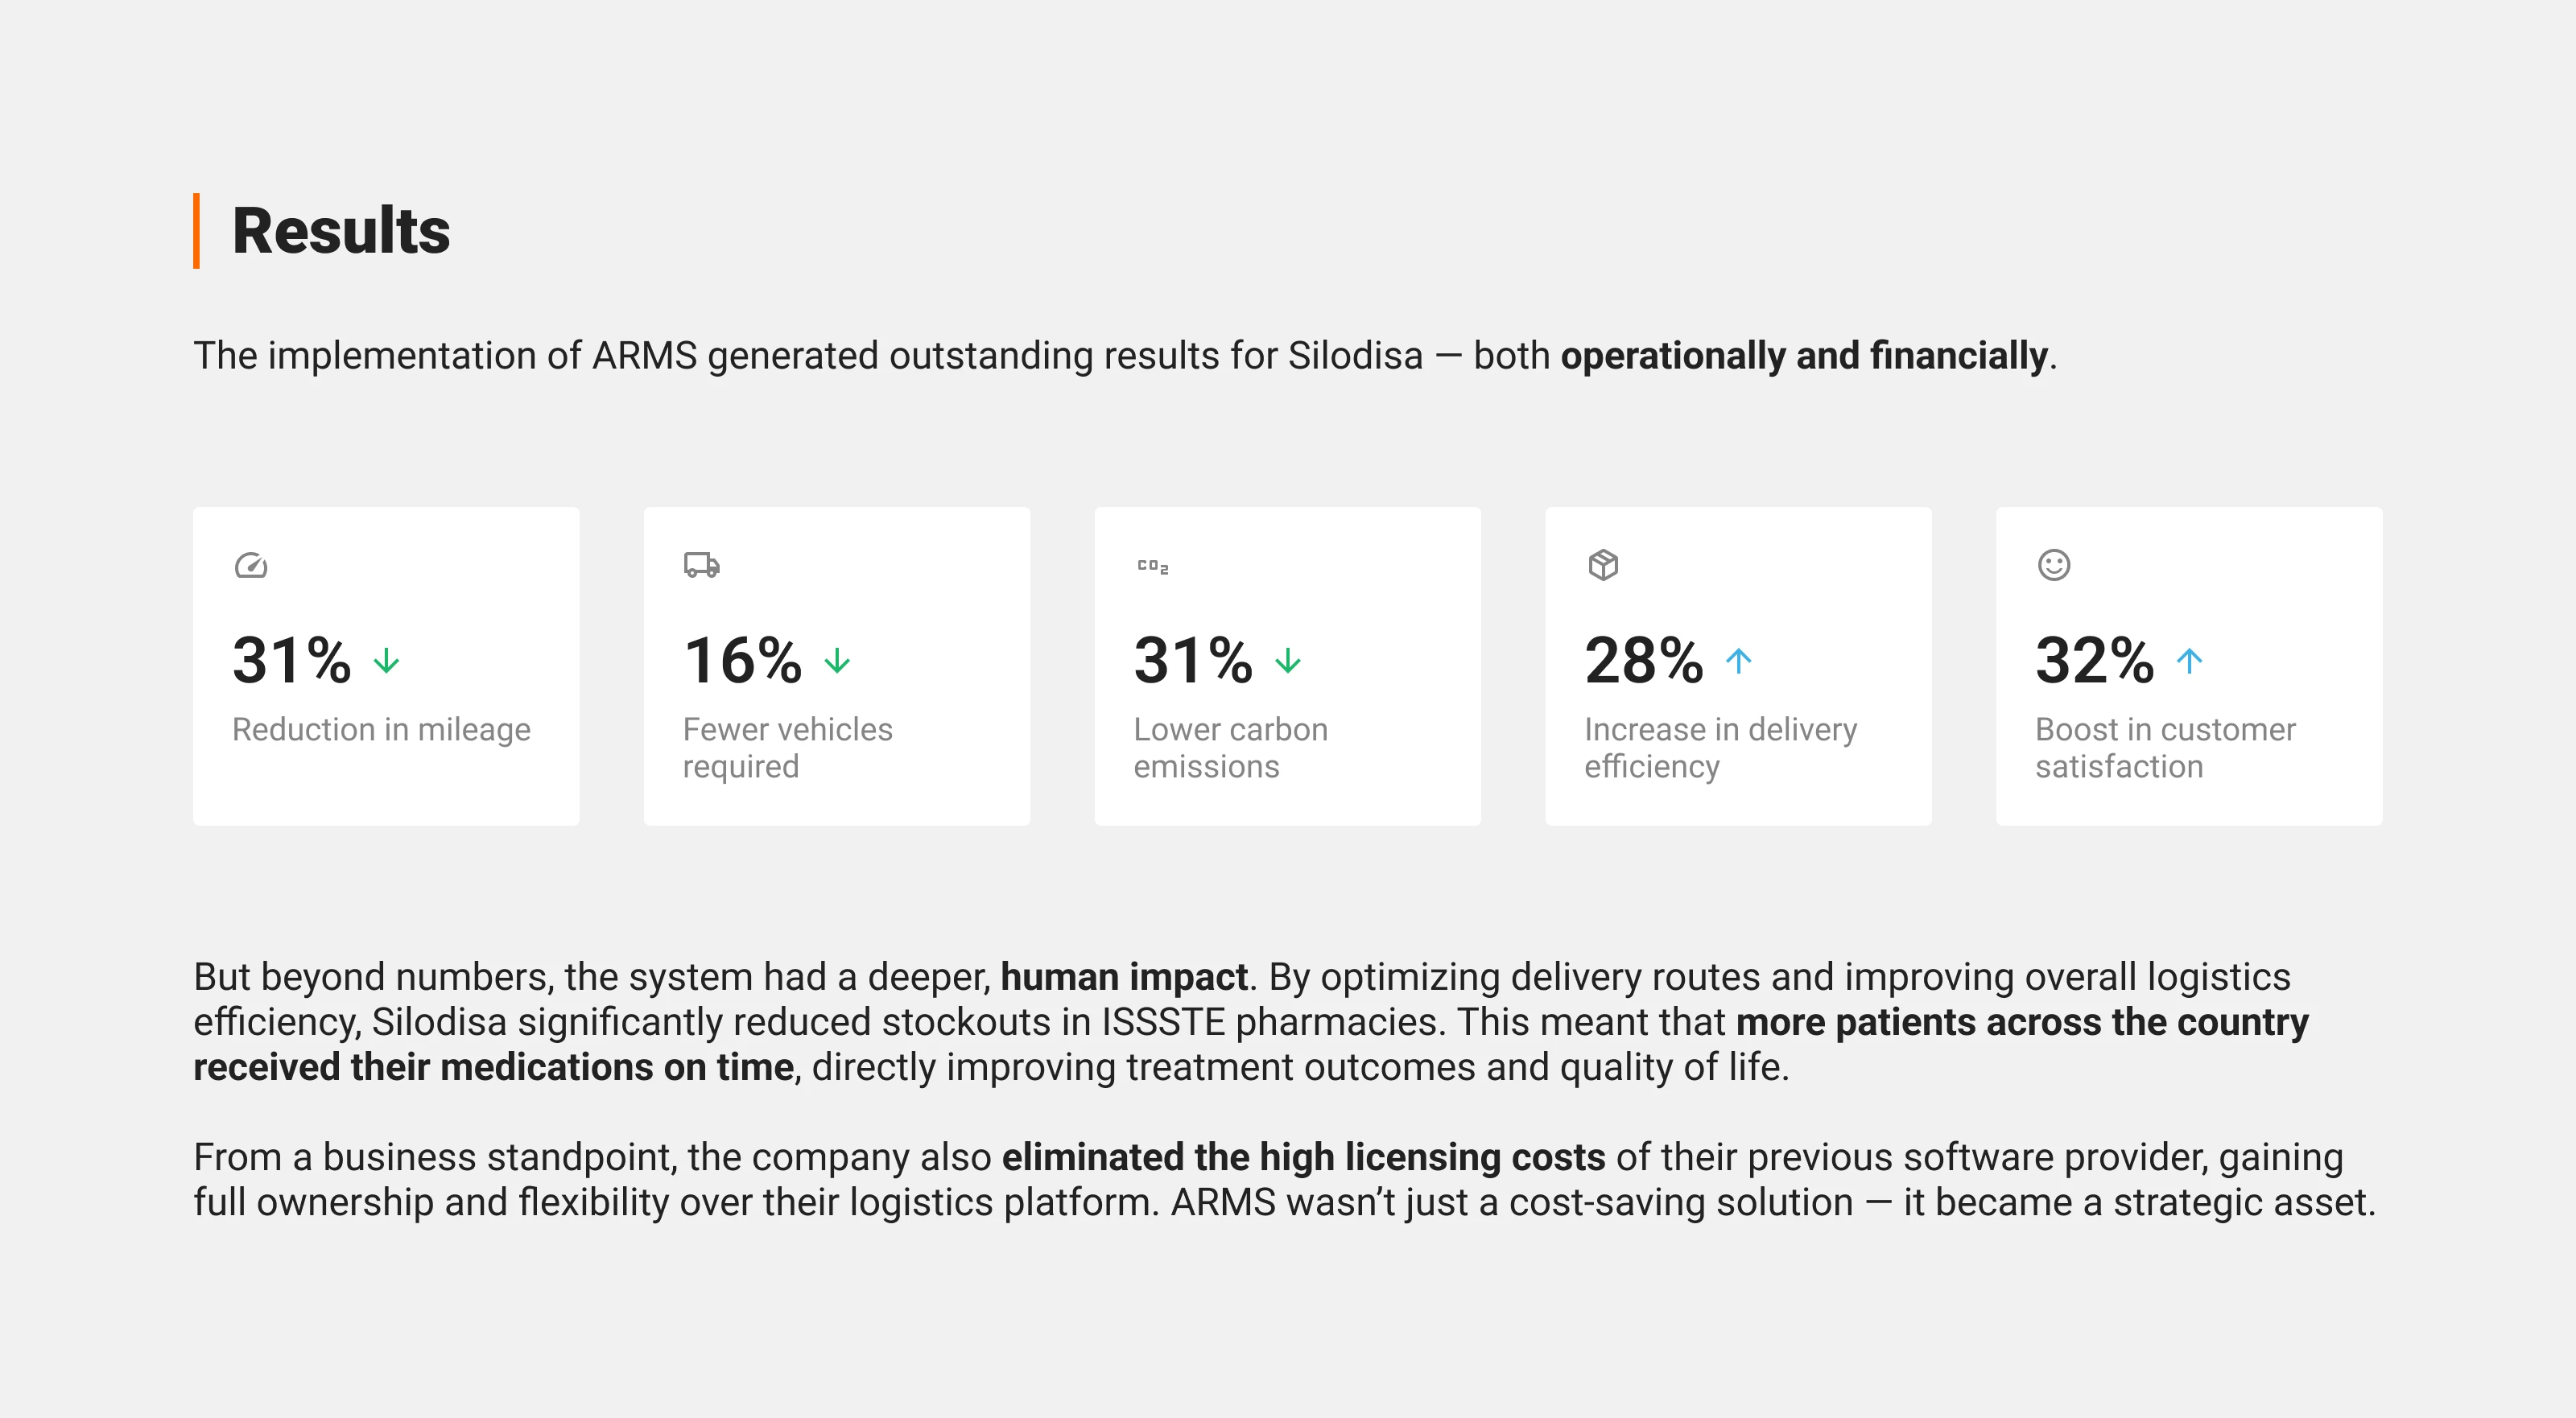Click the down arrow in the carbon emissions card
This screenshot has height=1418, width=2576.
coord(1288,661)
